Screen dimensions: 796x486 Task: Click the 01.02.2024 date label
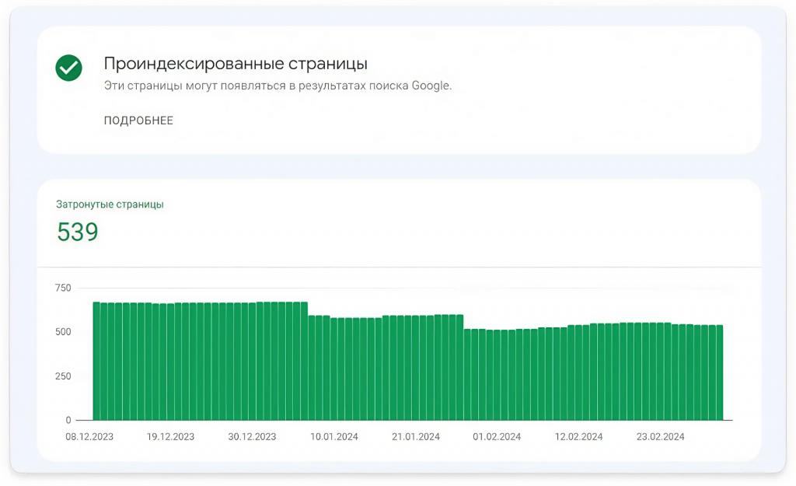pos(497,437)
